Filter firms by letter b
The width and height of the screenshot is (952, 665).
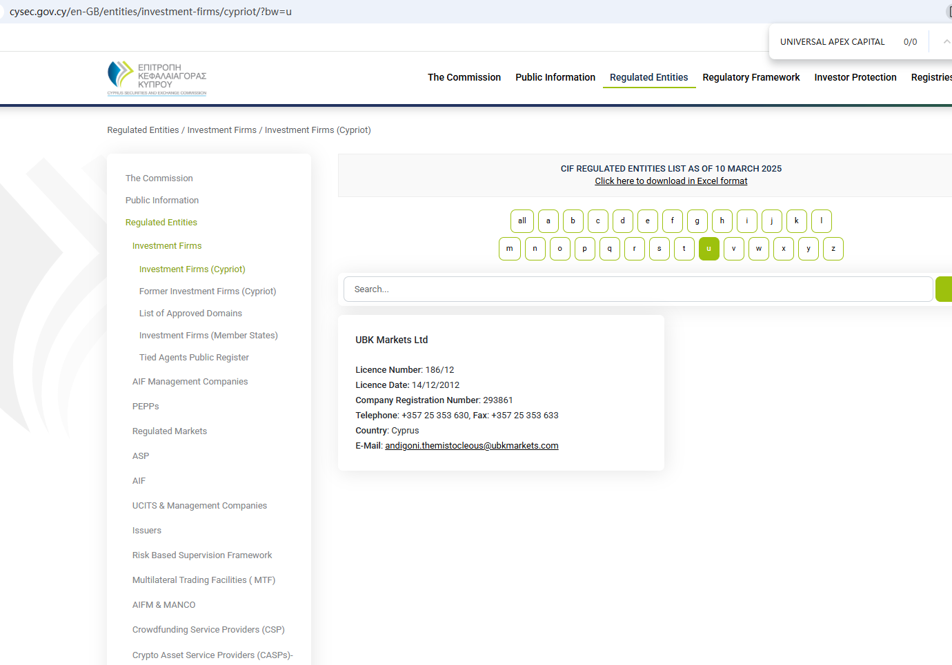pos(573,221)
